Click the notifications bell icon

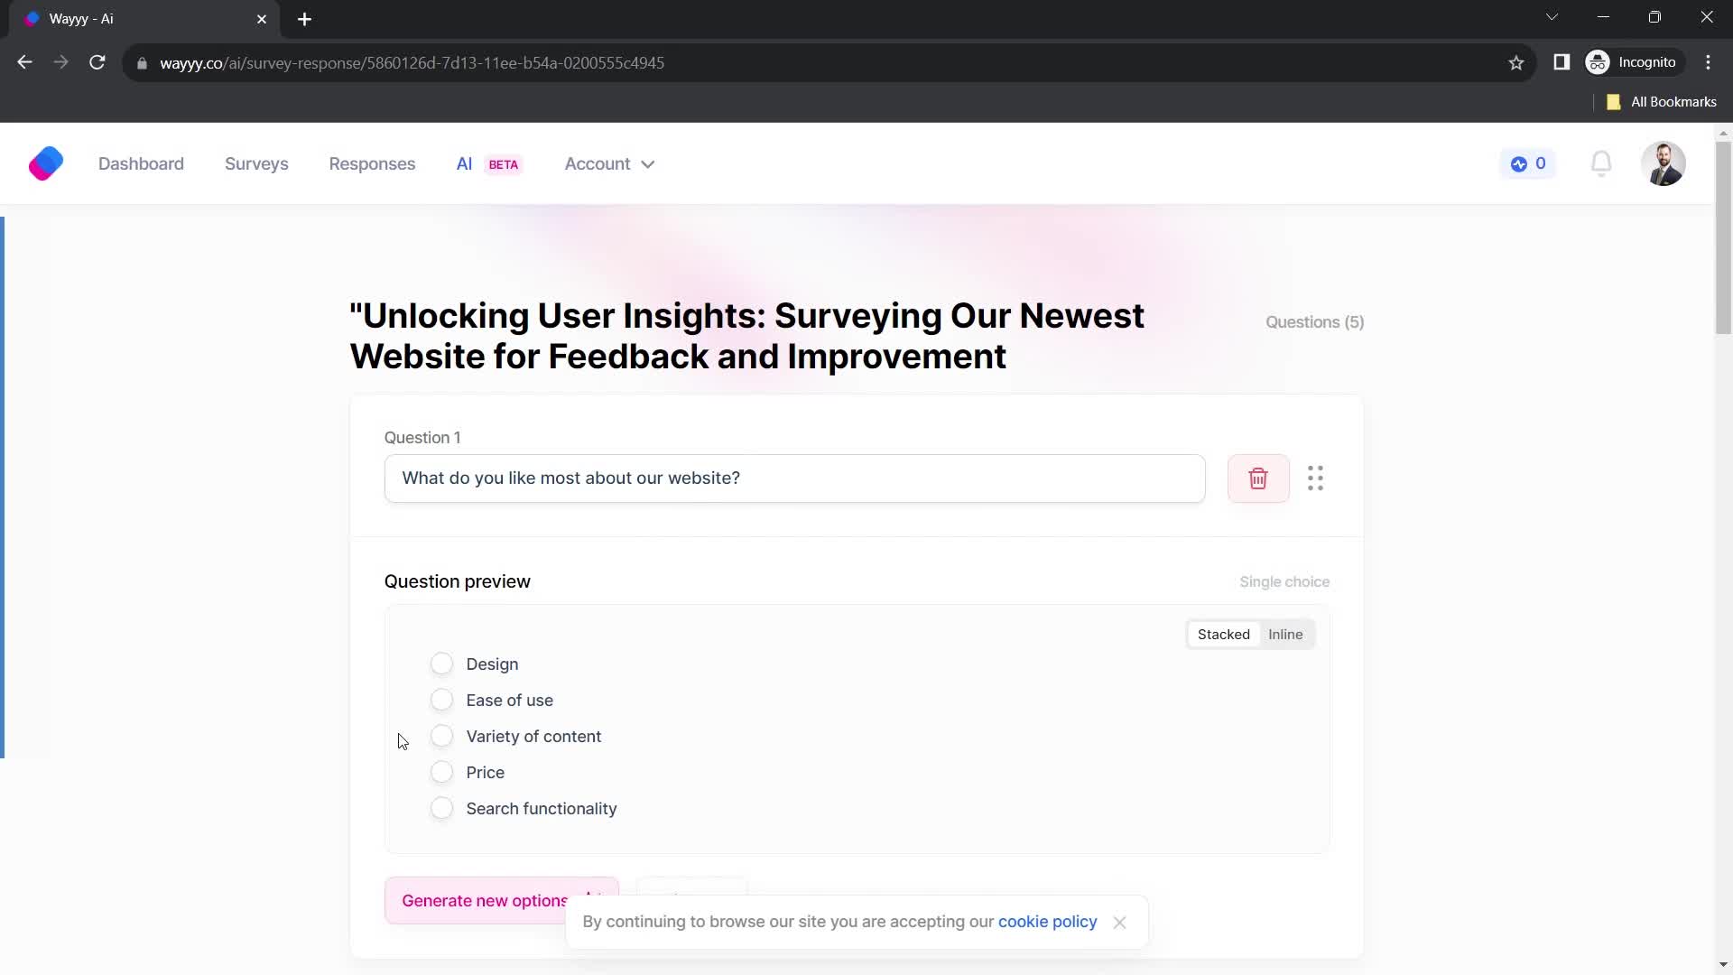point(1603,163)
